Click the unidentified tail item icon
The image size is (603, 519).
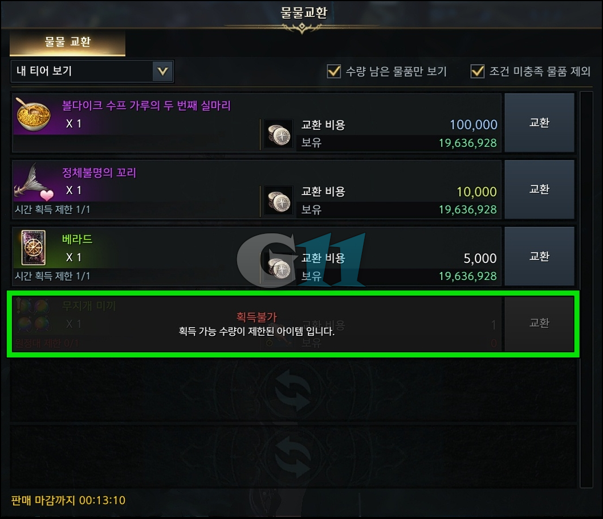click(x=34, y=182)
